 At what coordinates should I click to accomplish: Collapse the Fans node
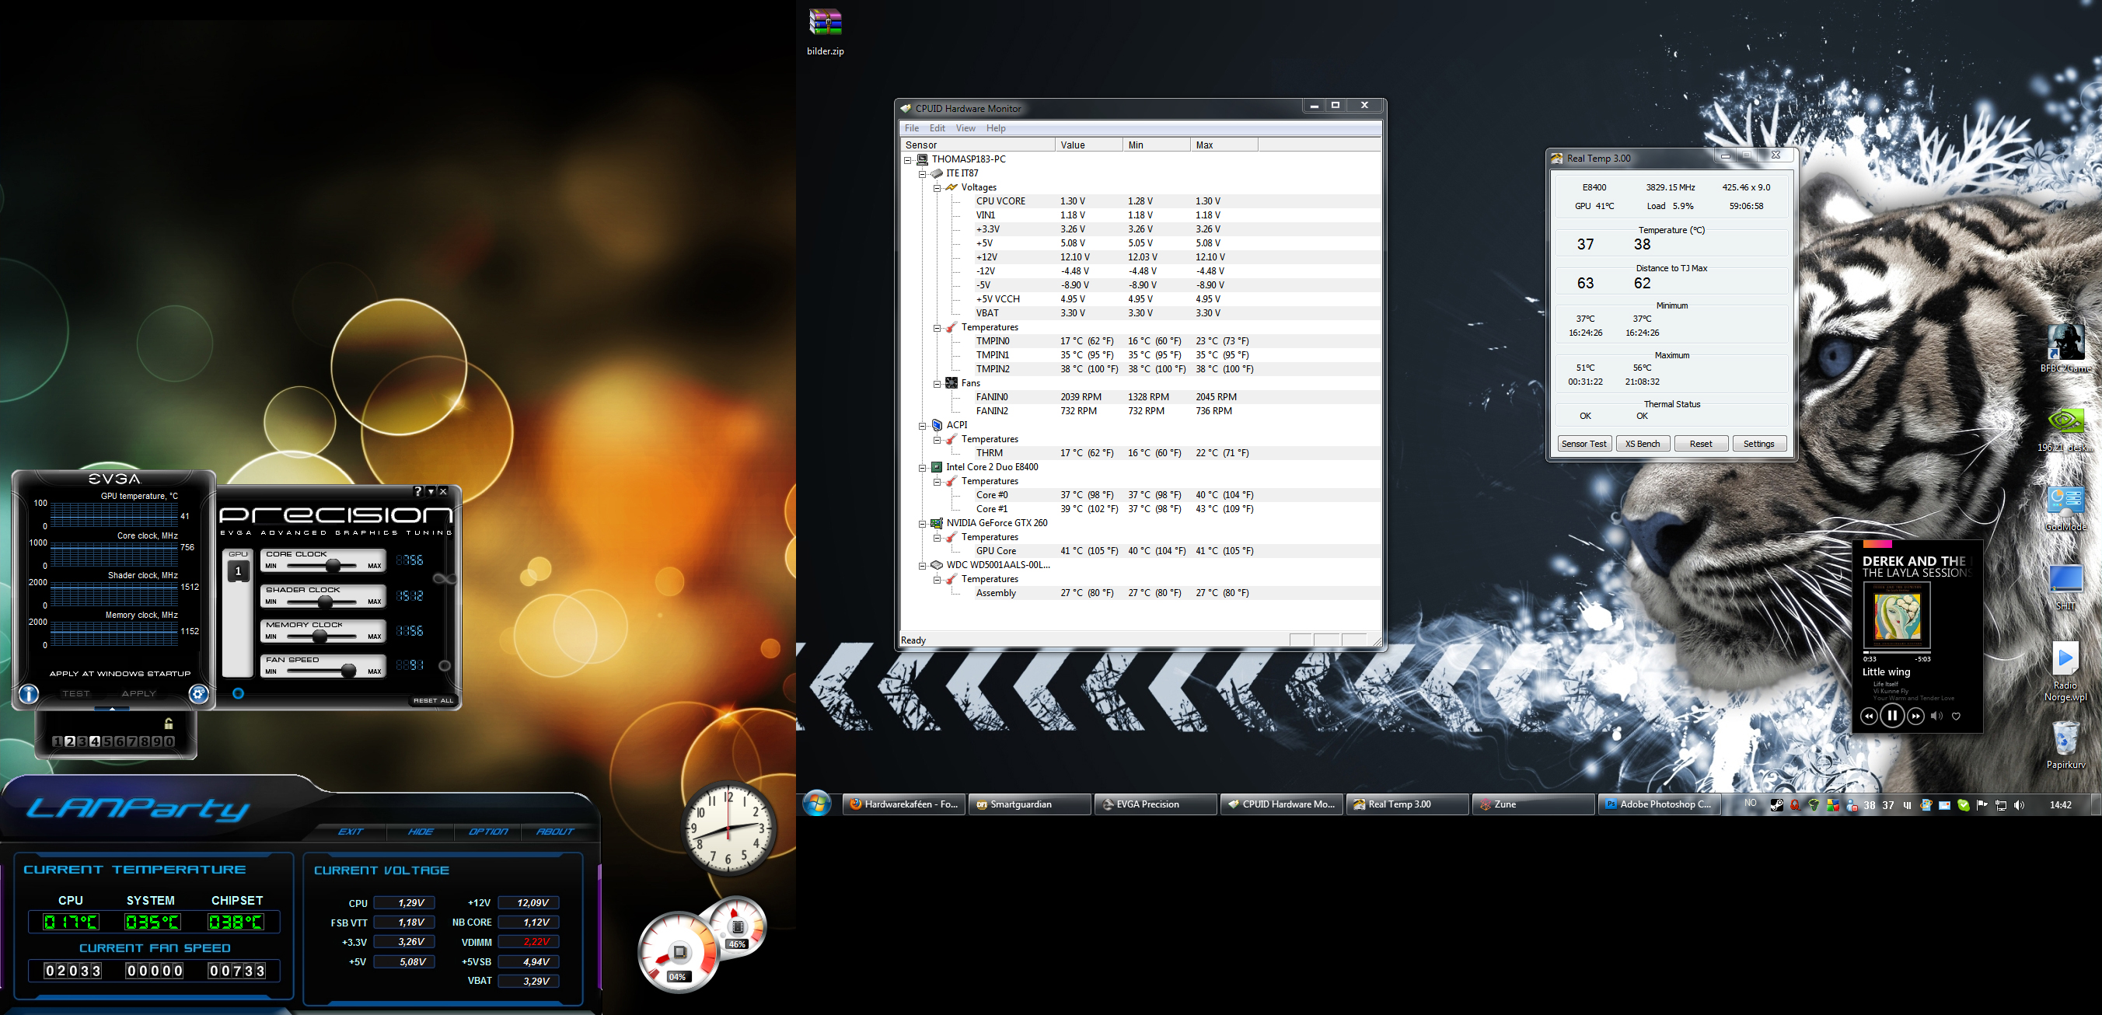[x=937, y=383]
